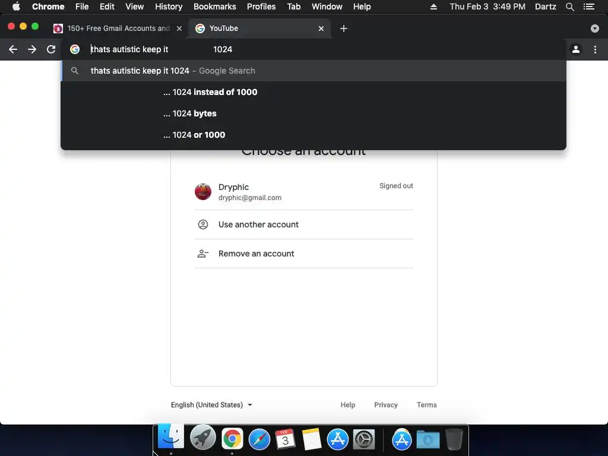Close the YouTube tab
The height and width of the screenshot is (456, 608).
coord(321,28)
